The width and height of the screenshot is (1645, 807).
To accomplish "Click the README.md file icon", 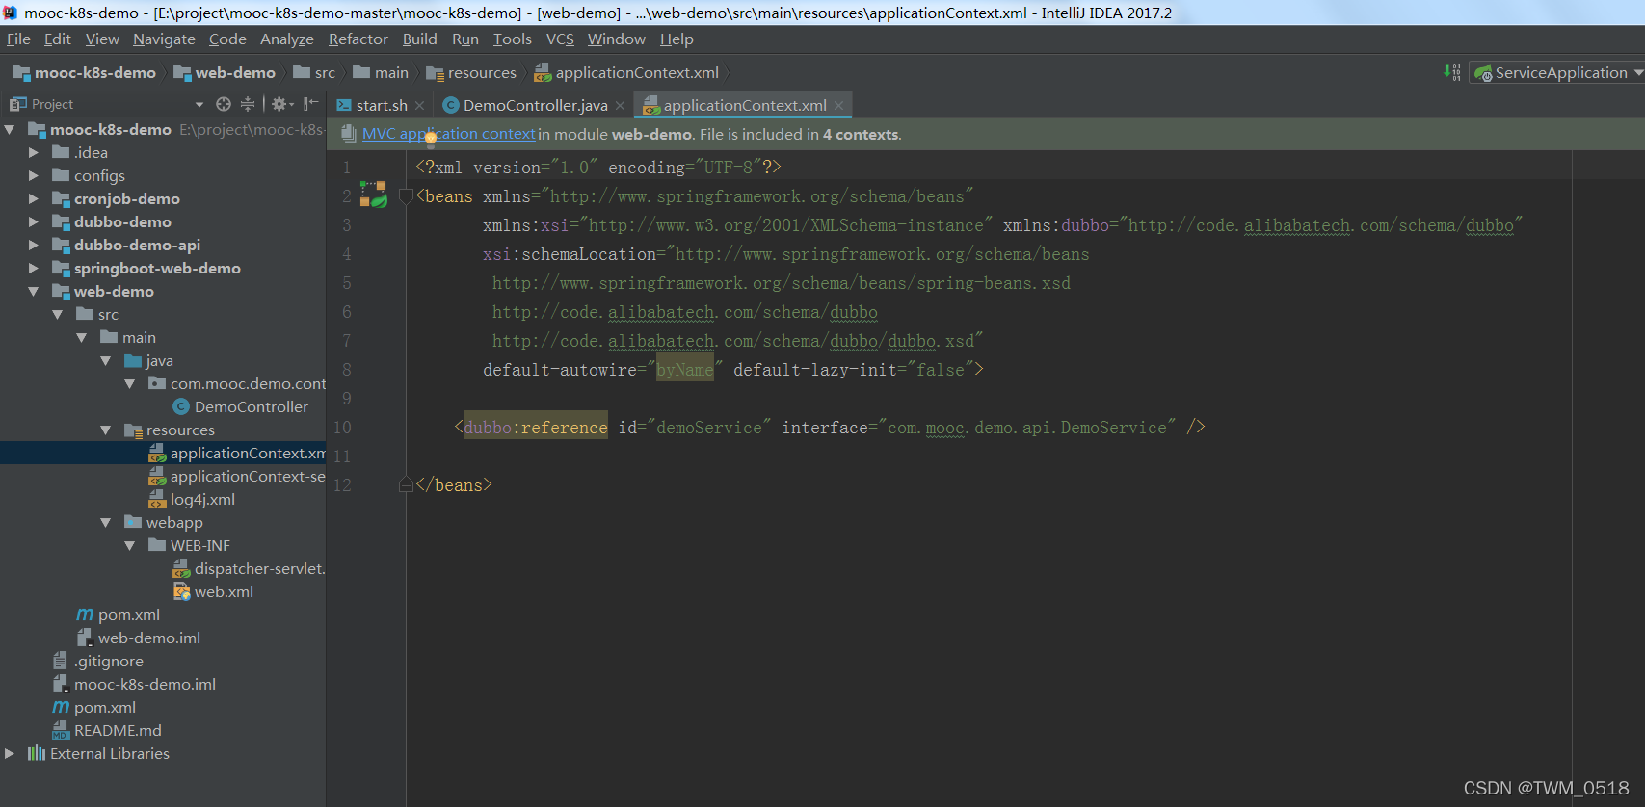I will tap(61, 730).
